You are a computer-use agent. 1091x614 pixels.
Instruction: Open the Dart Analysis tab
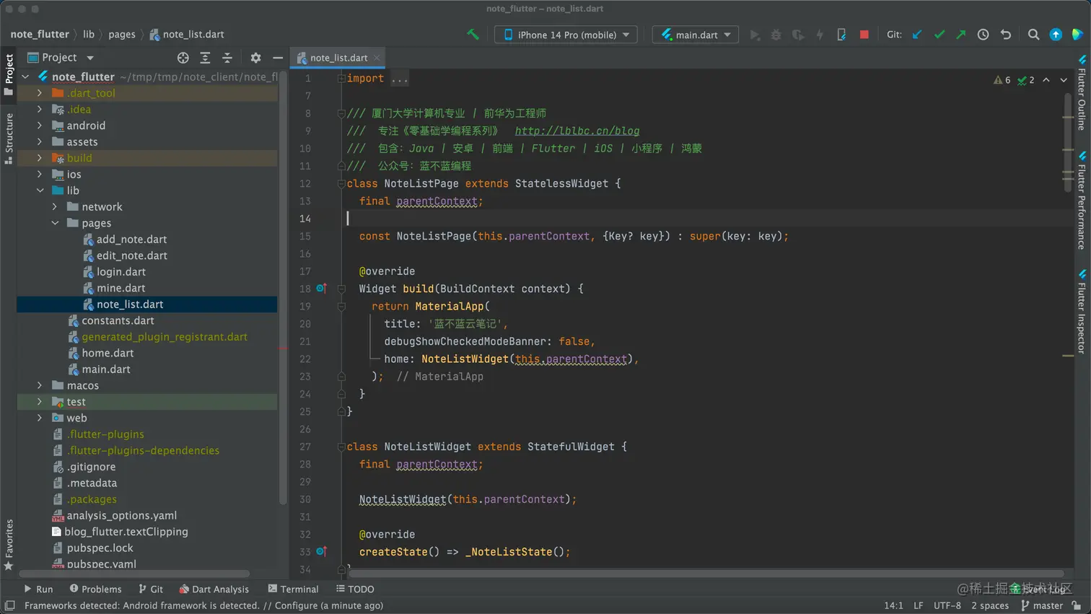[x=214, y=589]
